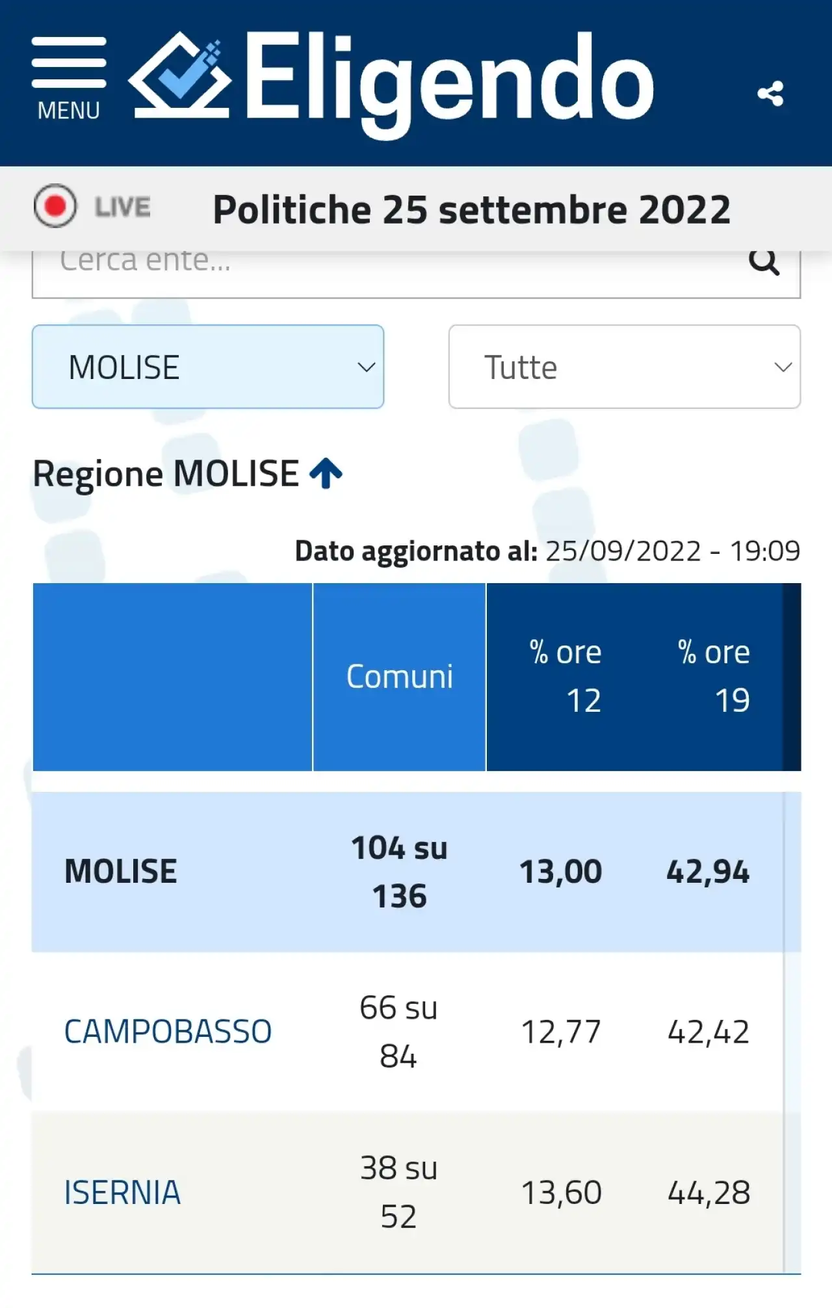Click the search magnifier icon

click(x=764, y=261)
